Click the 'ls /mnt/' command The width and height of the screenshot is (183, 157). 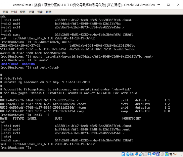pos(40,60)
